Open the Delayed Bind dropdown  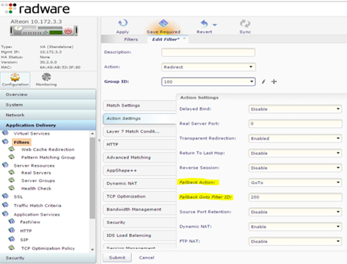pos(295,109)
